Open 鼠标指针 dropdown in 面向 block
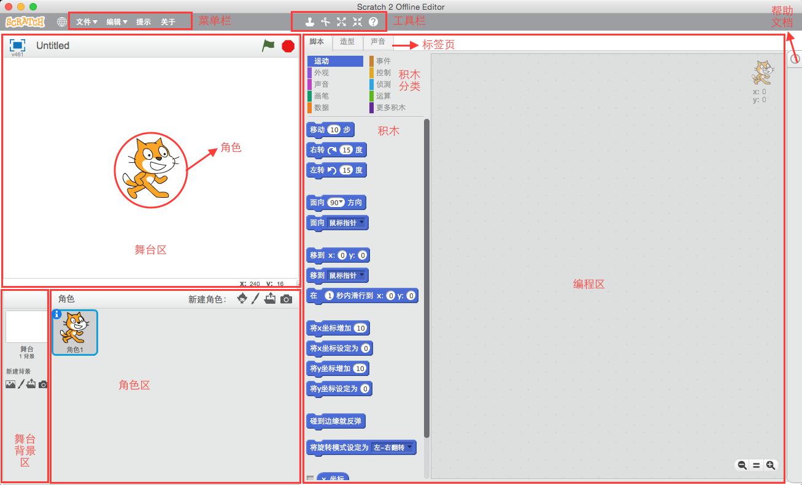 point(347,223)
